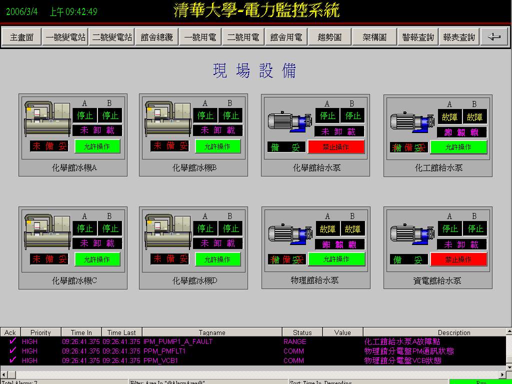The height and width of the screenshot is (384, 512).
Task: Toggle acknowledge checkmark for IPM_PUMP1_A_FAULT alarm
Action: pos(12,341)
